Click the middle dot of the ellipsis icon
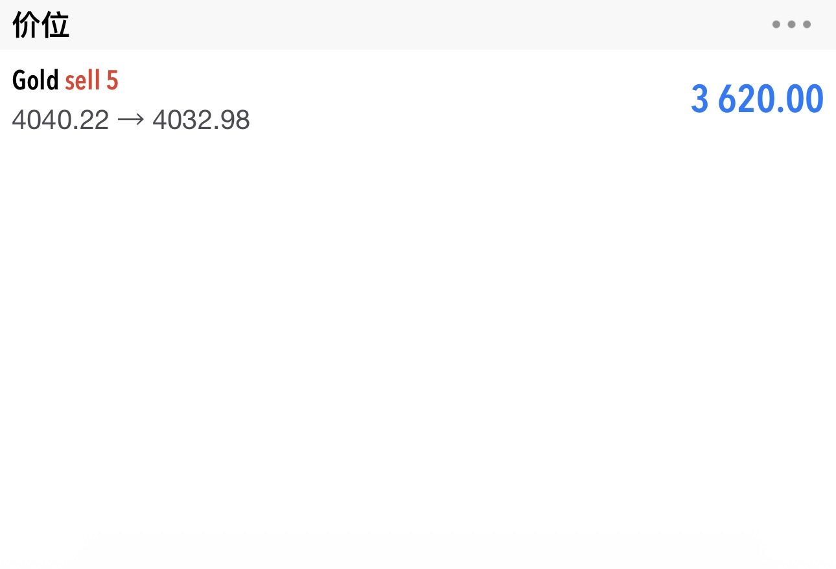The height and width of the screenshot is (569, 836). pos(791,25)
